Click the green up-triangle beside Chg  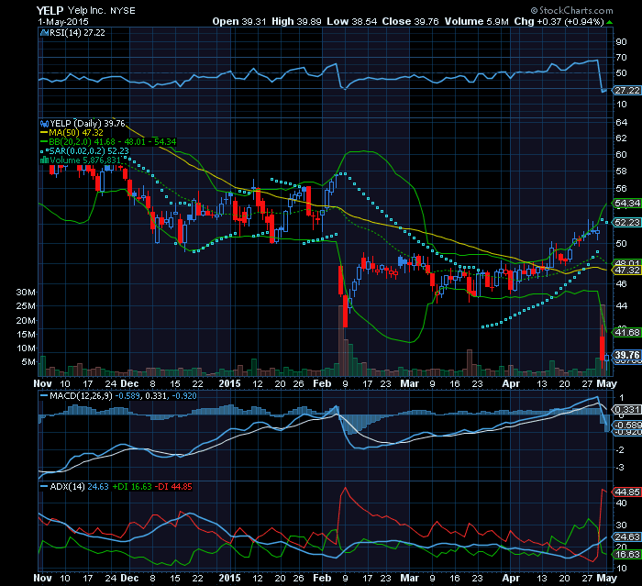(x=609, y=22)
